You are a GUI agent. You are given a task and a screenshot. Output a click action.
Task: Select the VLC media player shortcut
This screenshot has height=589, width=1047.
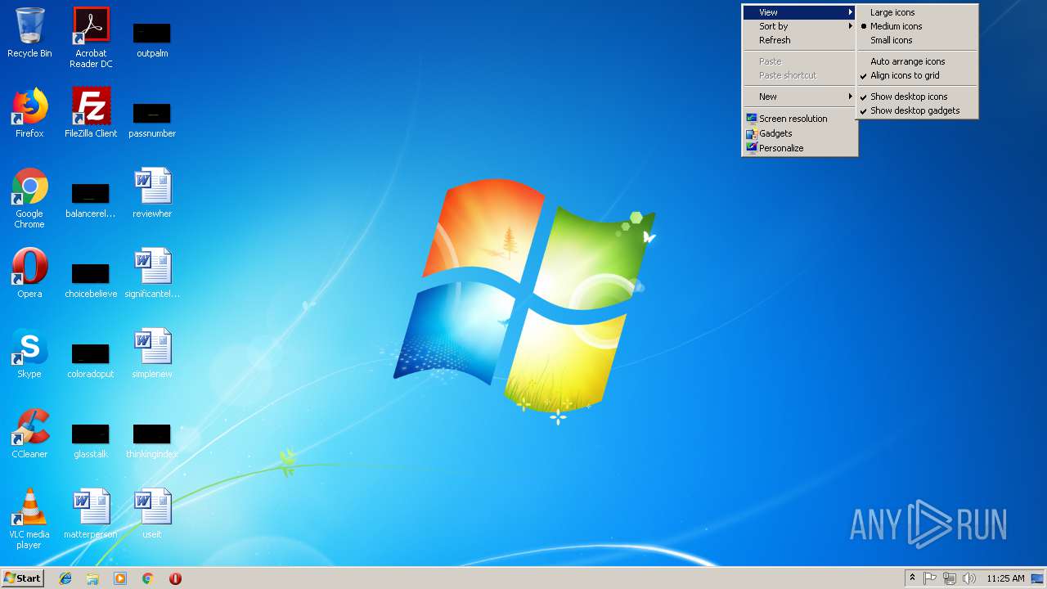[x=29, y=519]
